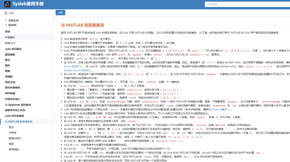290x162 pixels.
Task: Open 产品简介 sidebar entry
Action: 10,37
